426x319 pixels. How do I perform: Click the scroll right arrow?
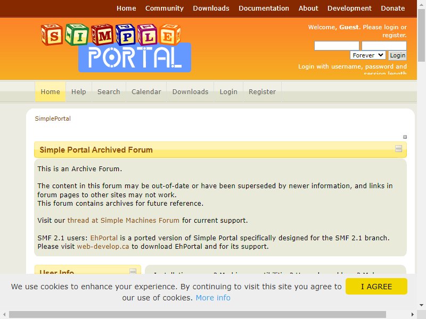tap(412, 315)
